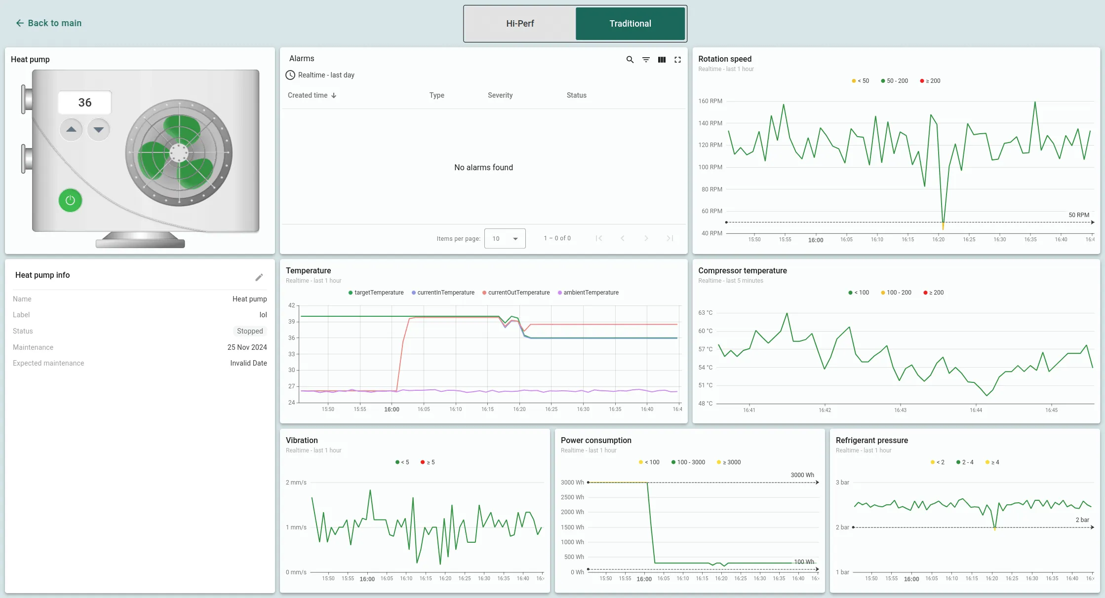Viewport: 1105px width, 598px height.
Task: Open the items per page dropdown
Action: pyautogui.click(x=505, y=238)
